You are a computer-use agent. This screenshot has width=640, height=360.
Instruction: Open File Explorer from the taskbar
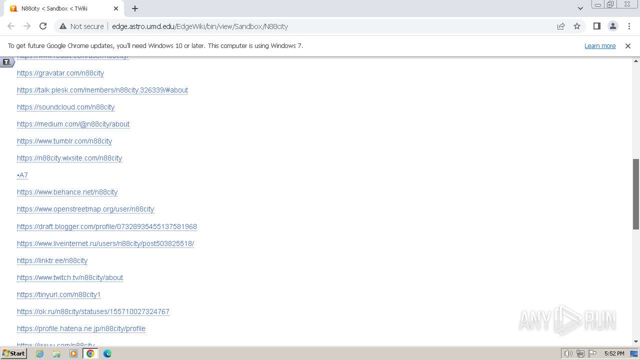pos(56,353)
